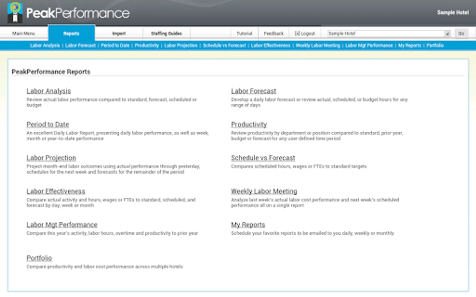Open the Tutorial link in top bar
Image resolution: width=476 pixels, height=297 pixels.
coord(244,33)
